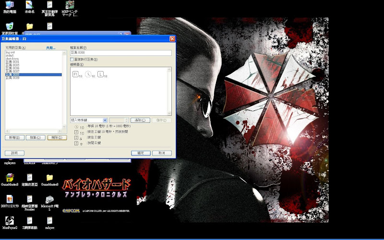Viewport: 384px width, 240px height.
Task: Click the macro list horizontal scrollbar left arrow
Action: pyautogui.click(x=7, y=131)
